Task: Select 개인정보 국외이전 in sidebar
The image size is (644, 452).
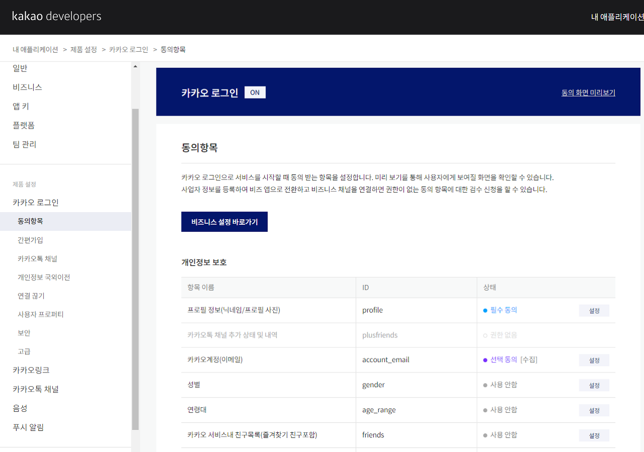Action: pyautogui.click(x=44, y=277)
